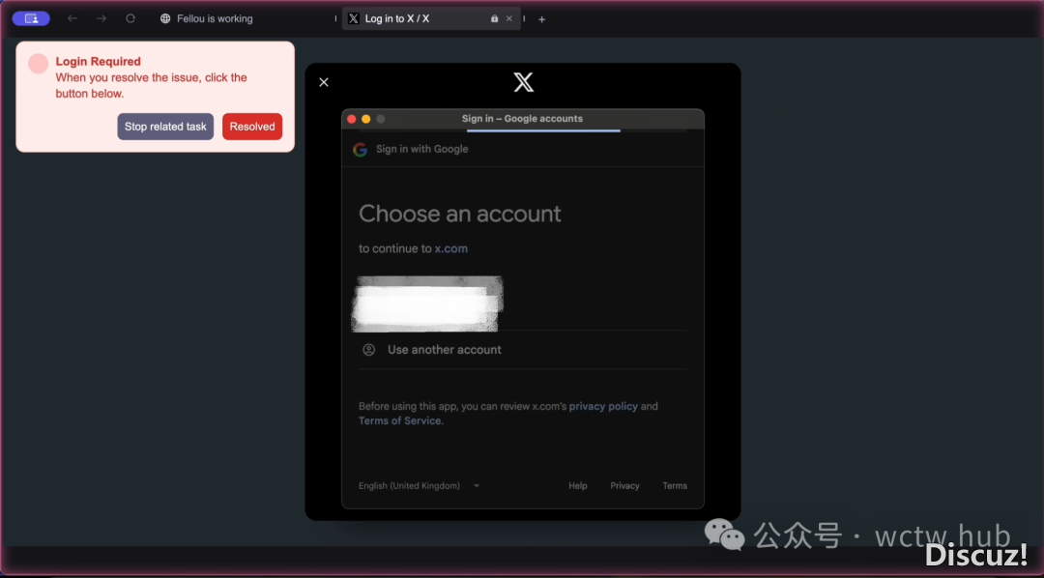The image size is (1044, 578).
Task: Click the 'Sign in – Google accounts' window title
Action: point(522,119)
